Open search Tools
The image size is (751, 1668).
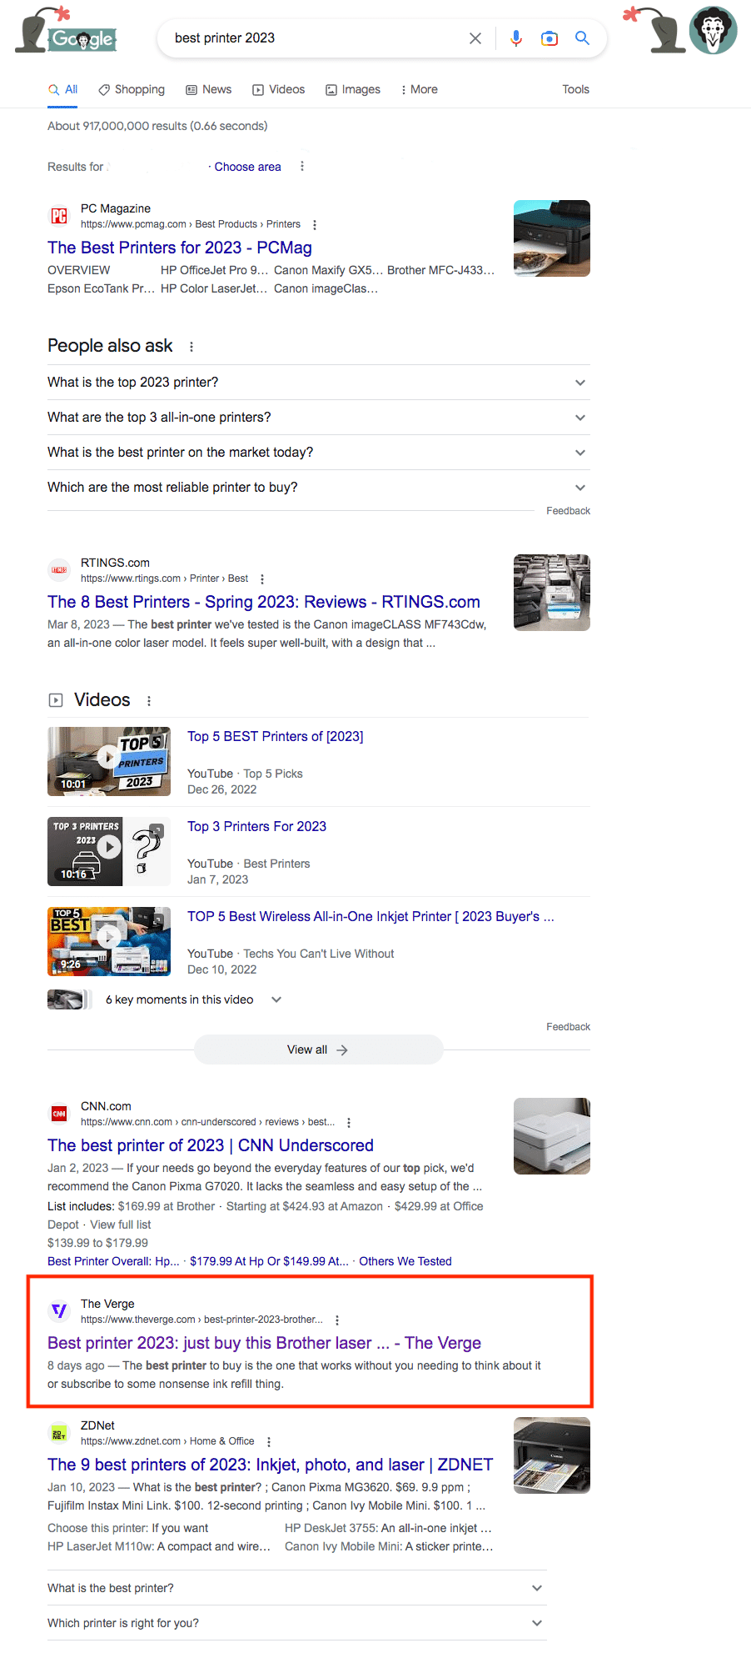tap(575, 89)
